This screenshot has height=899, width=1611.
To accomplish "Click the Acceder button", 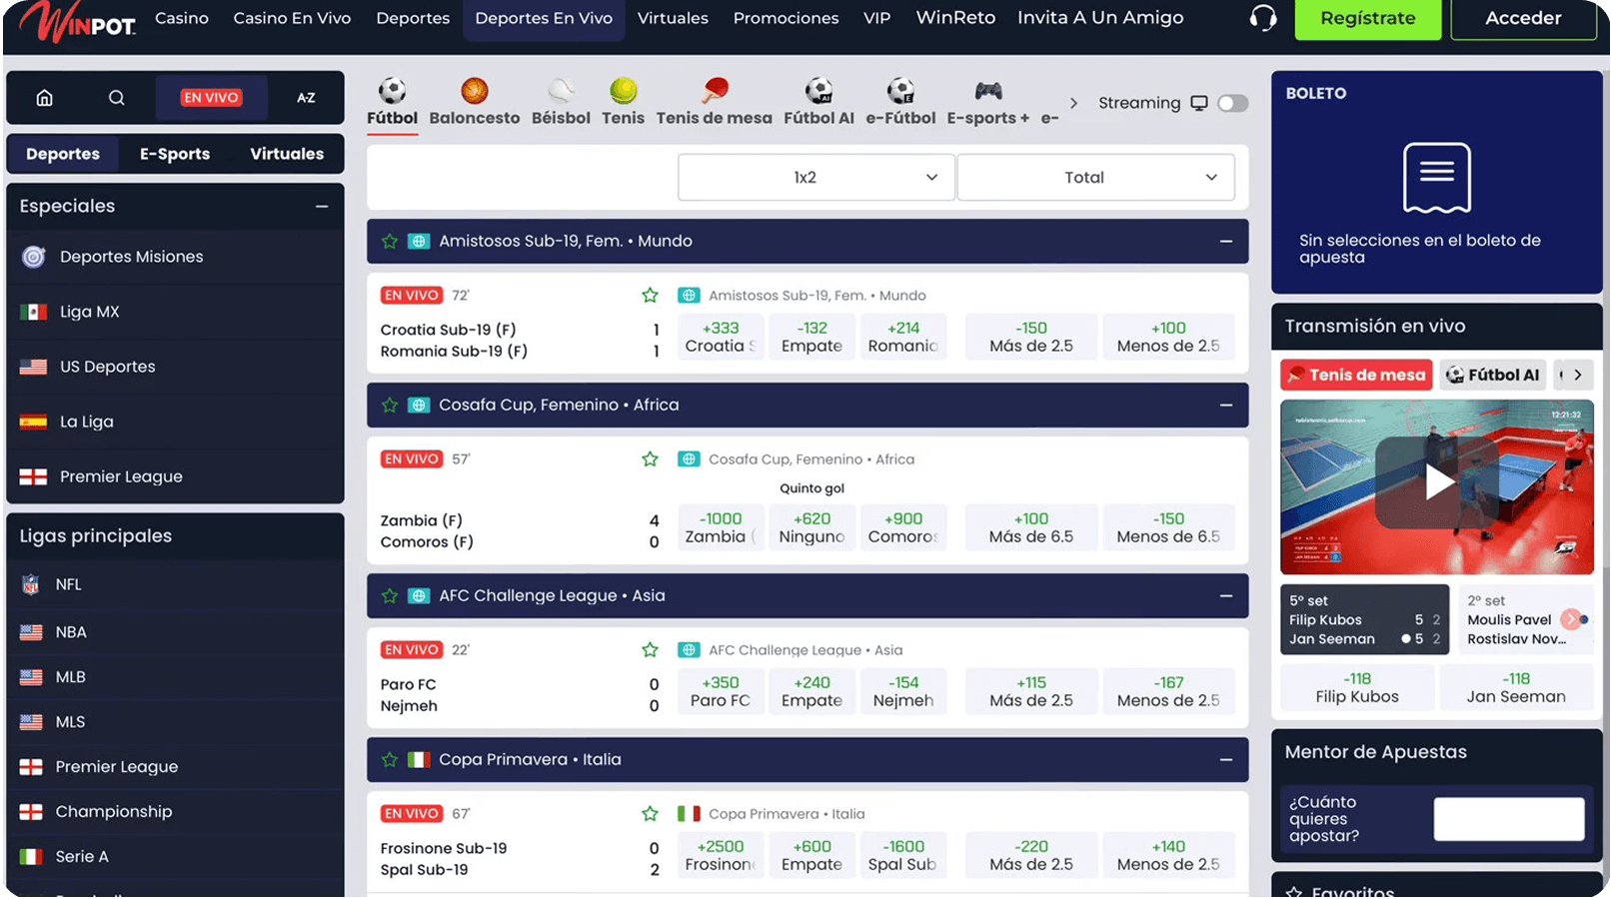I will coord(1523,18).
